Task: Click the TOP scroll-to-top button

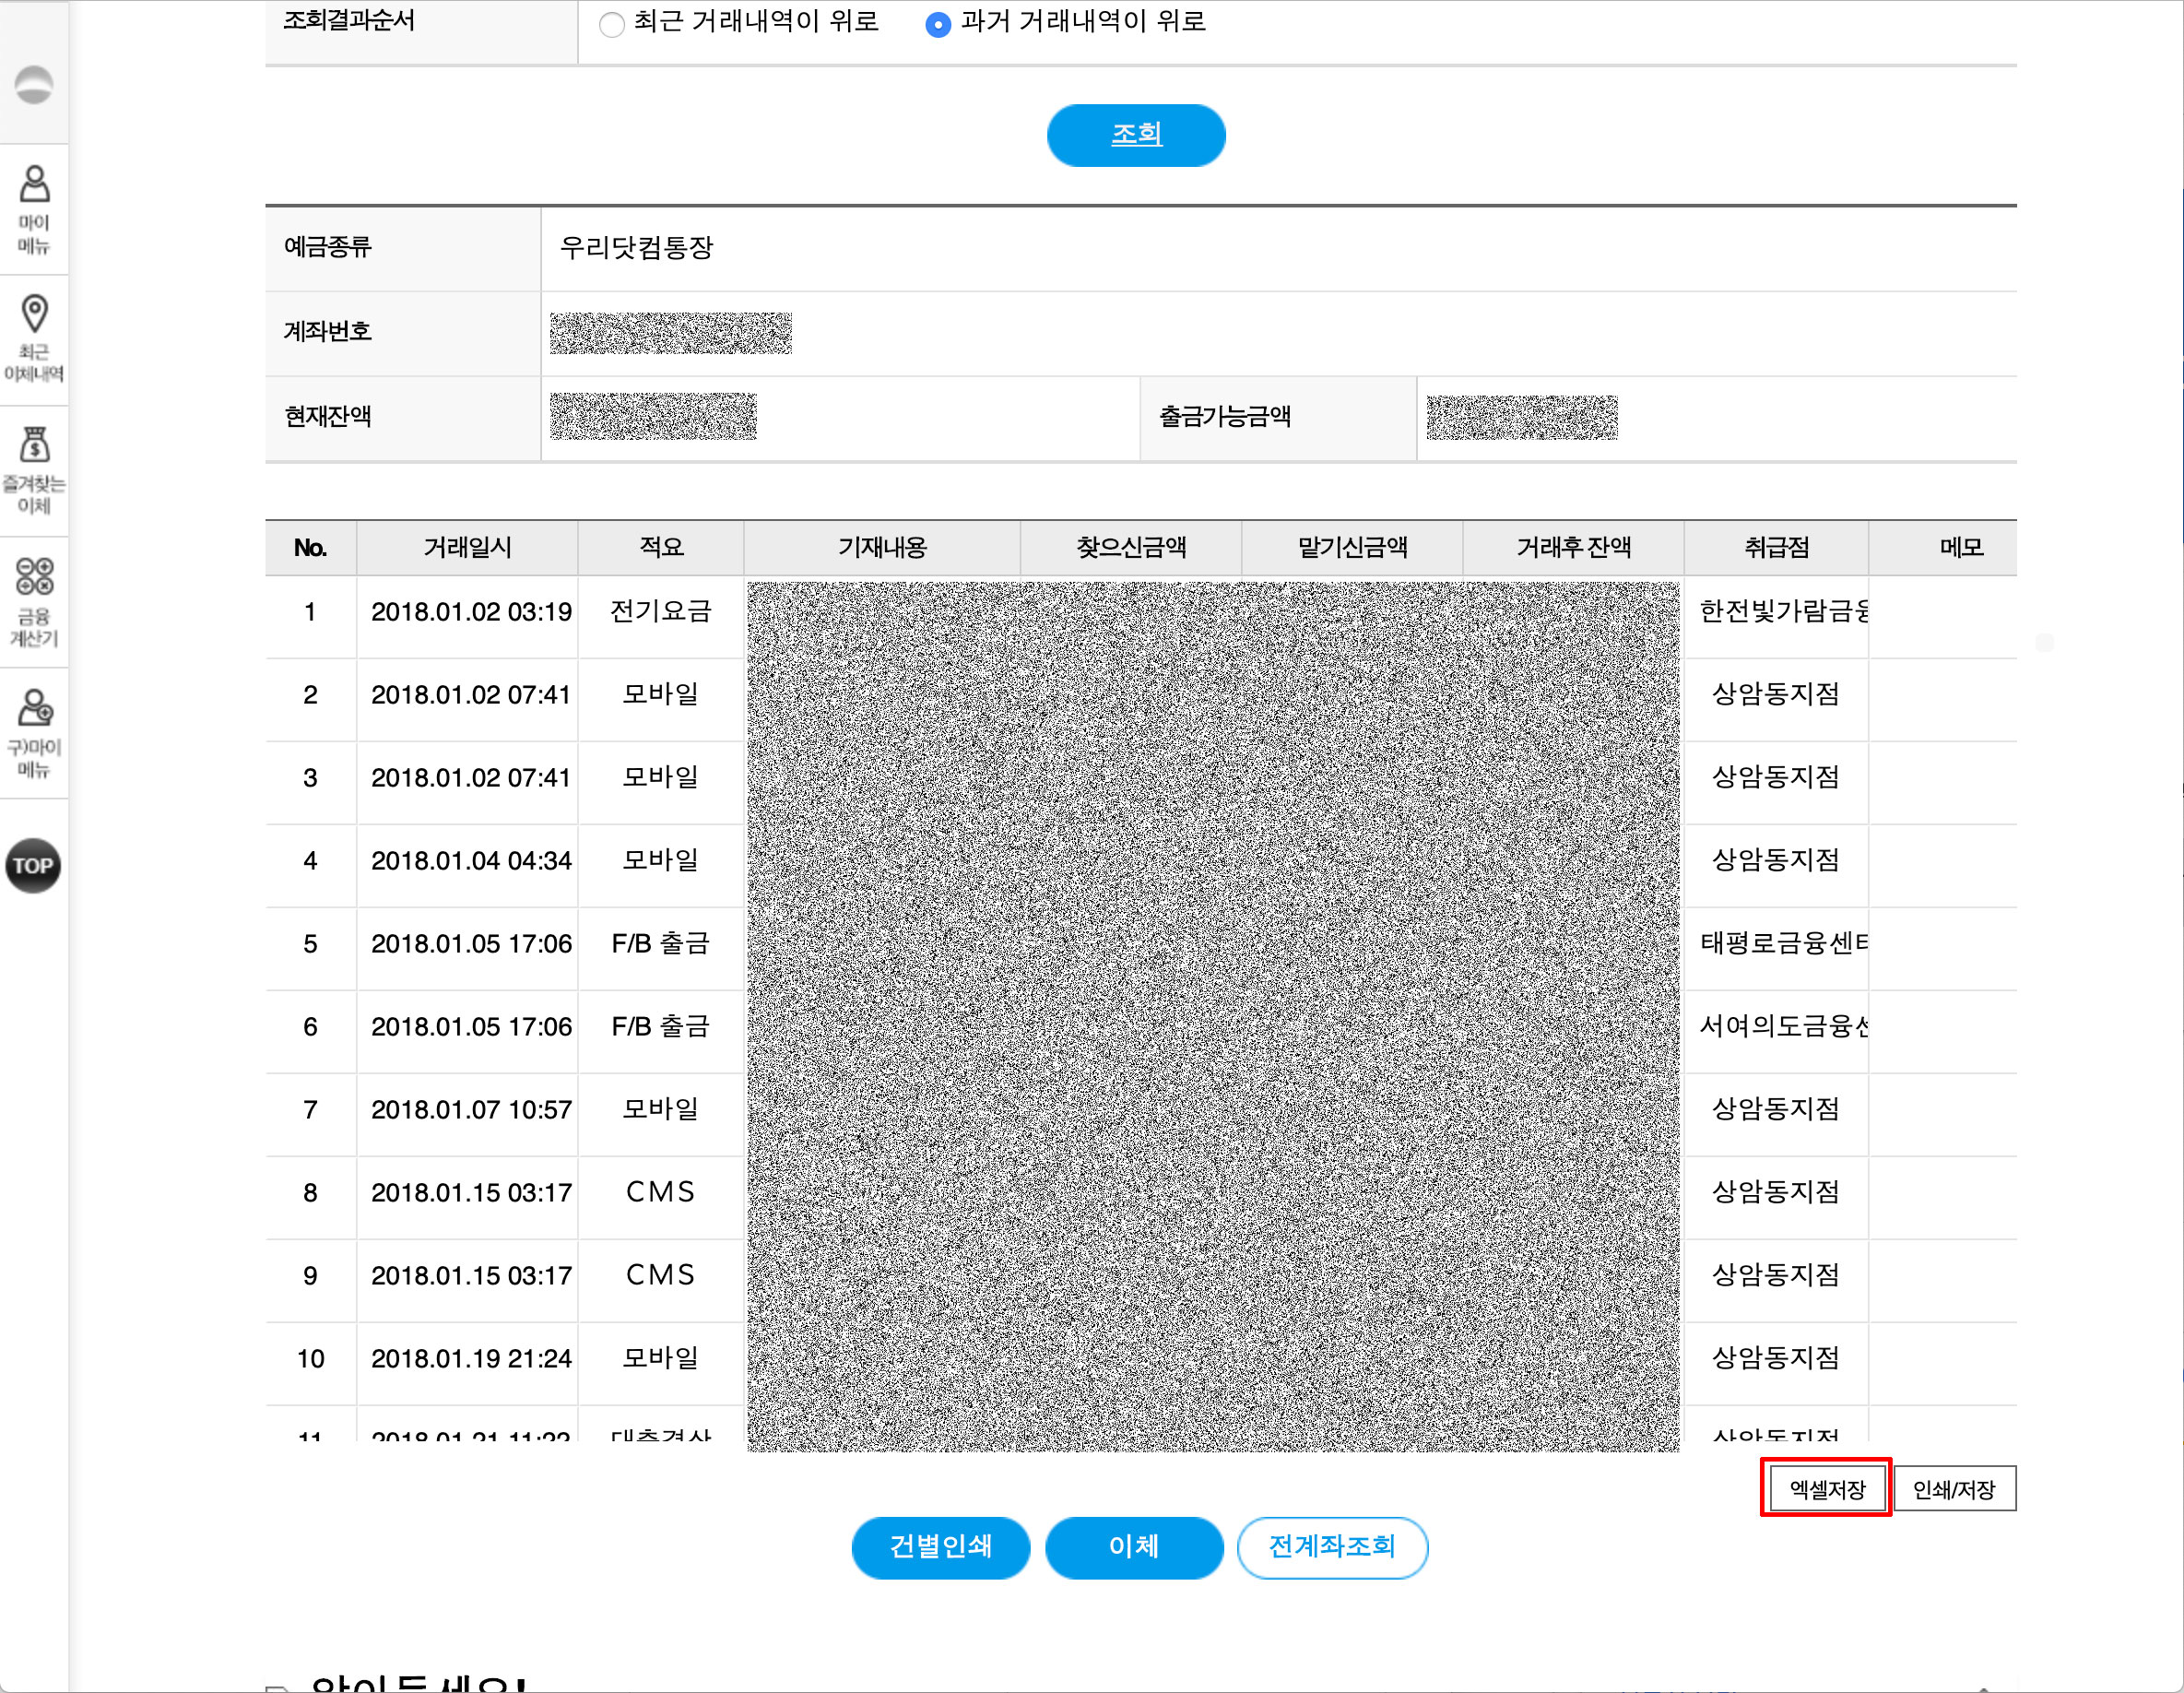Action: (x=33, y=865)
